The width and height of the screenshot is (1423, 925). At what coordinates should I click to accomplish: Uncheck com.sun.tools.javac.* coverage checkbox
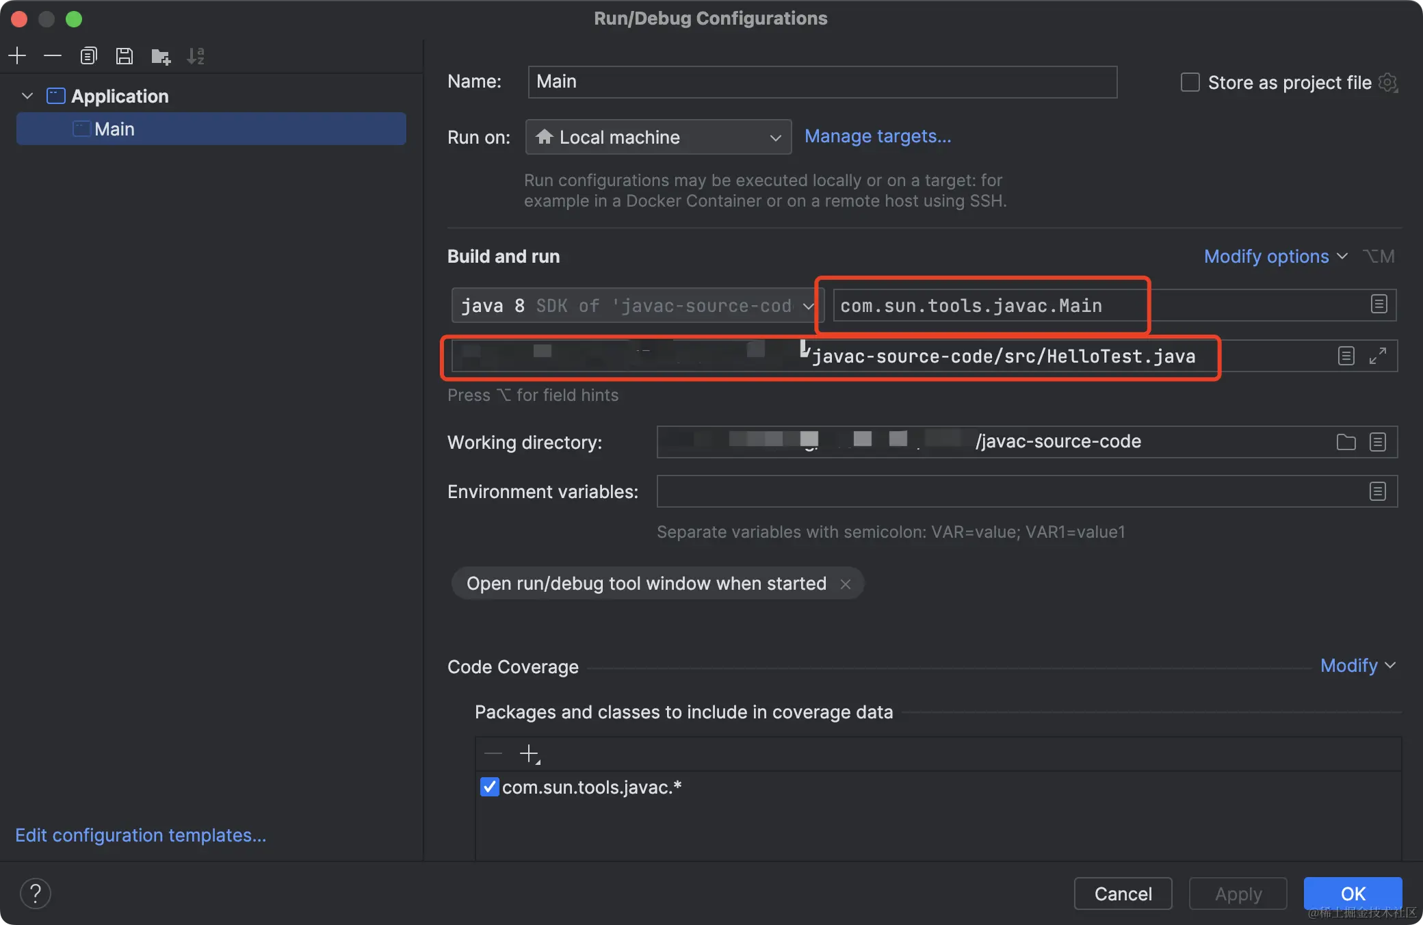[490, 787]
